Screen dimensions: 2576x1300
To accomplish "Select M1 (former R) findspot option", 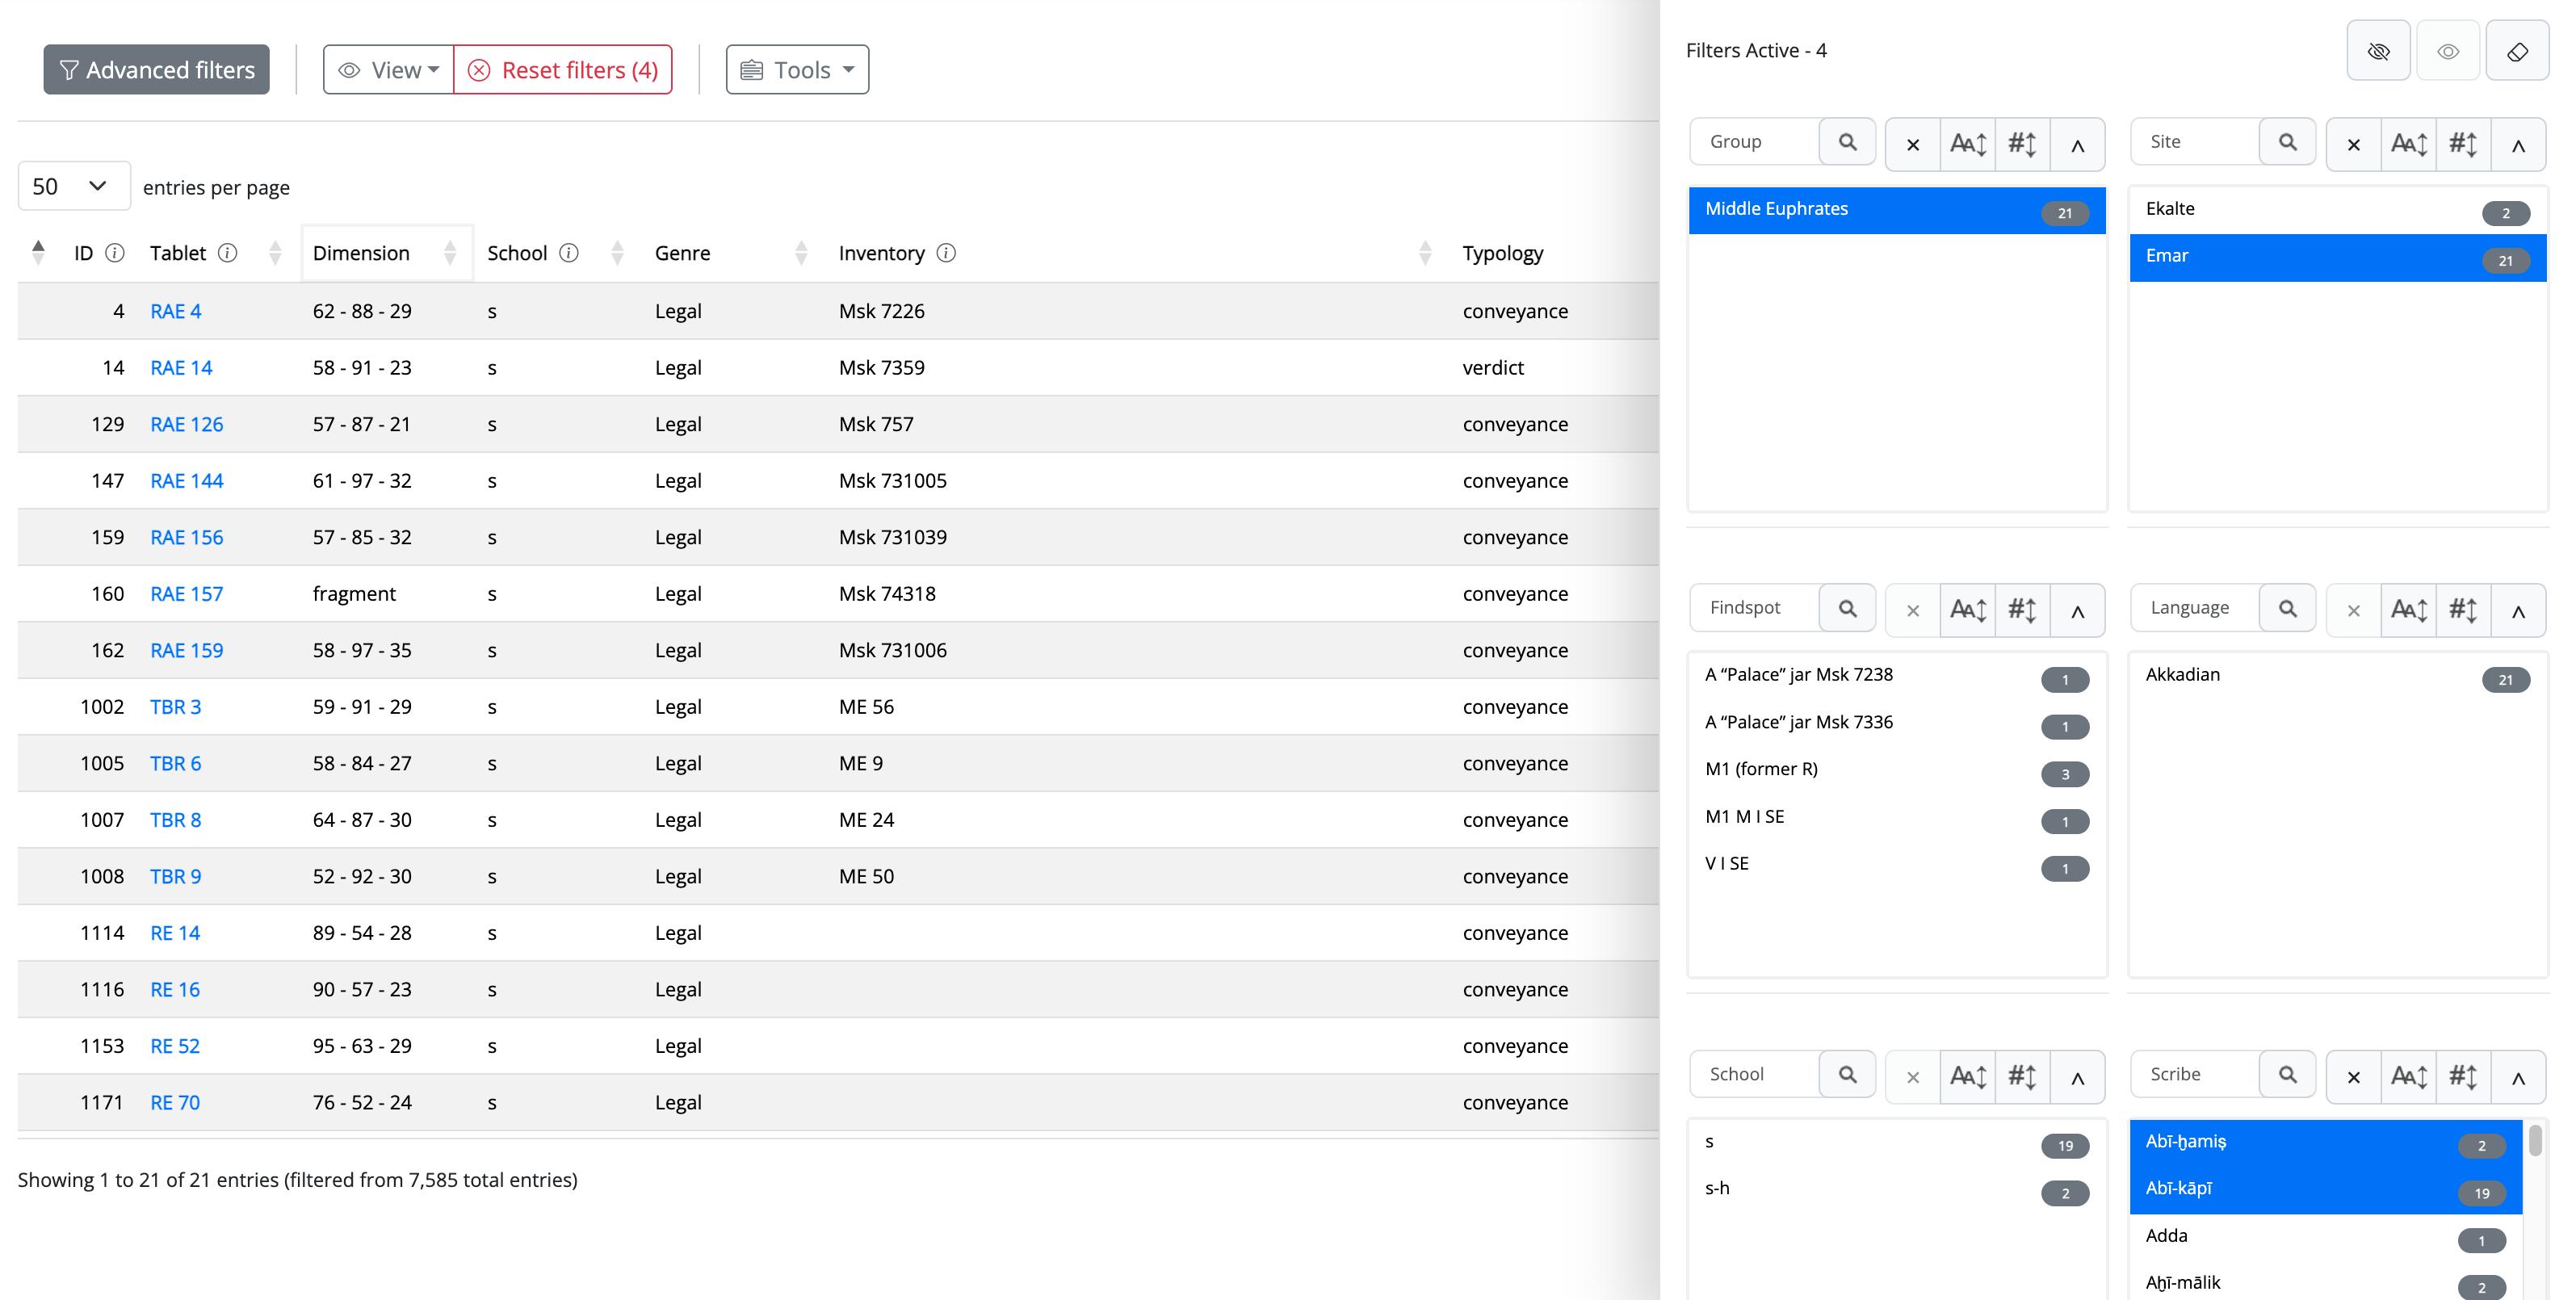I will pyautogui.click(x=1897, y=770).
